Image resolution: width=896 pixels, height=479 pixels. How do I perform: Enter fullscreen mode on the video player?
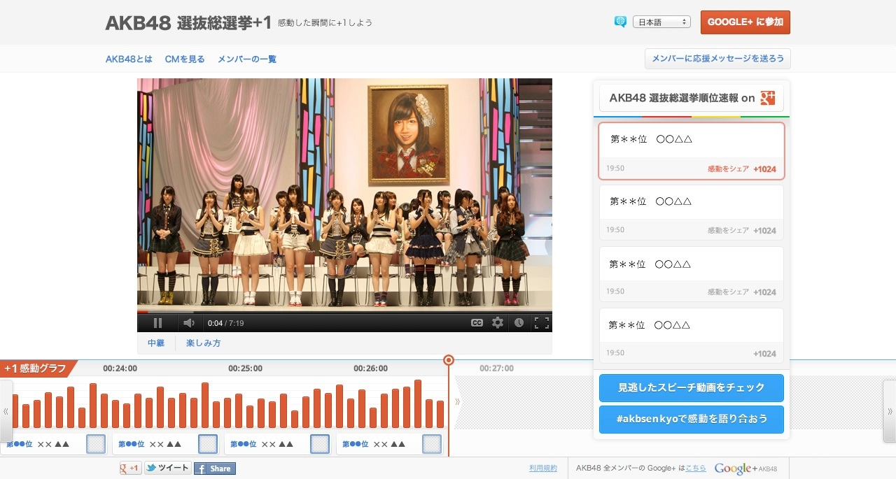click(541, 323)
